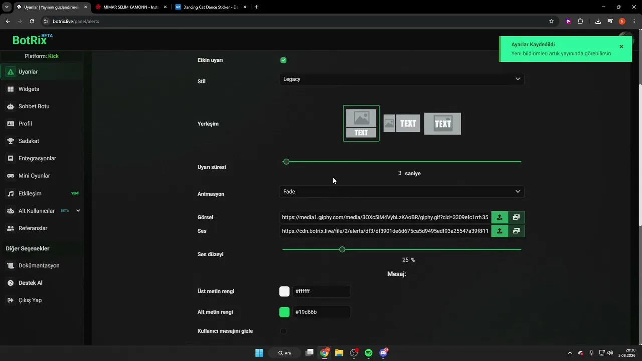
Task: Upload a file for Görsel
Action: [499, 217]
